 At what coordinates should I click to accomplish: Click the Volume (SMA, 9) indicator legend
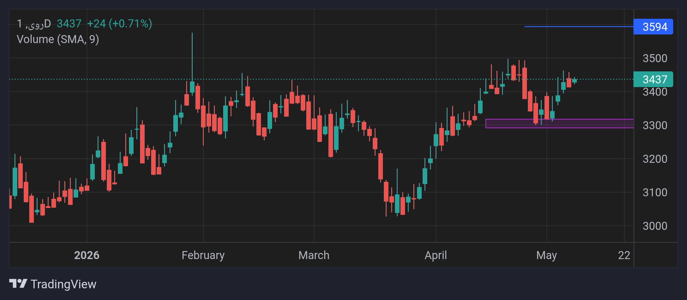tap(58, 39)
